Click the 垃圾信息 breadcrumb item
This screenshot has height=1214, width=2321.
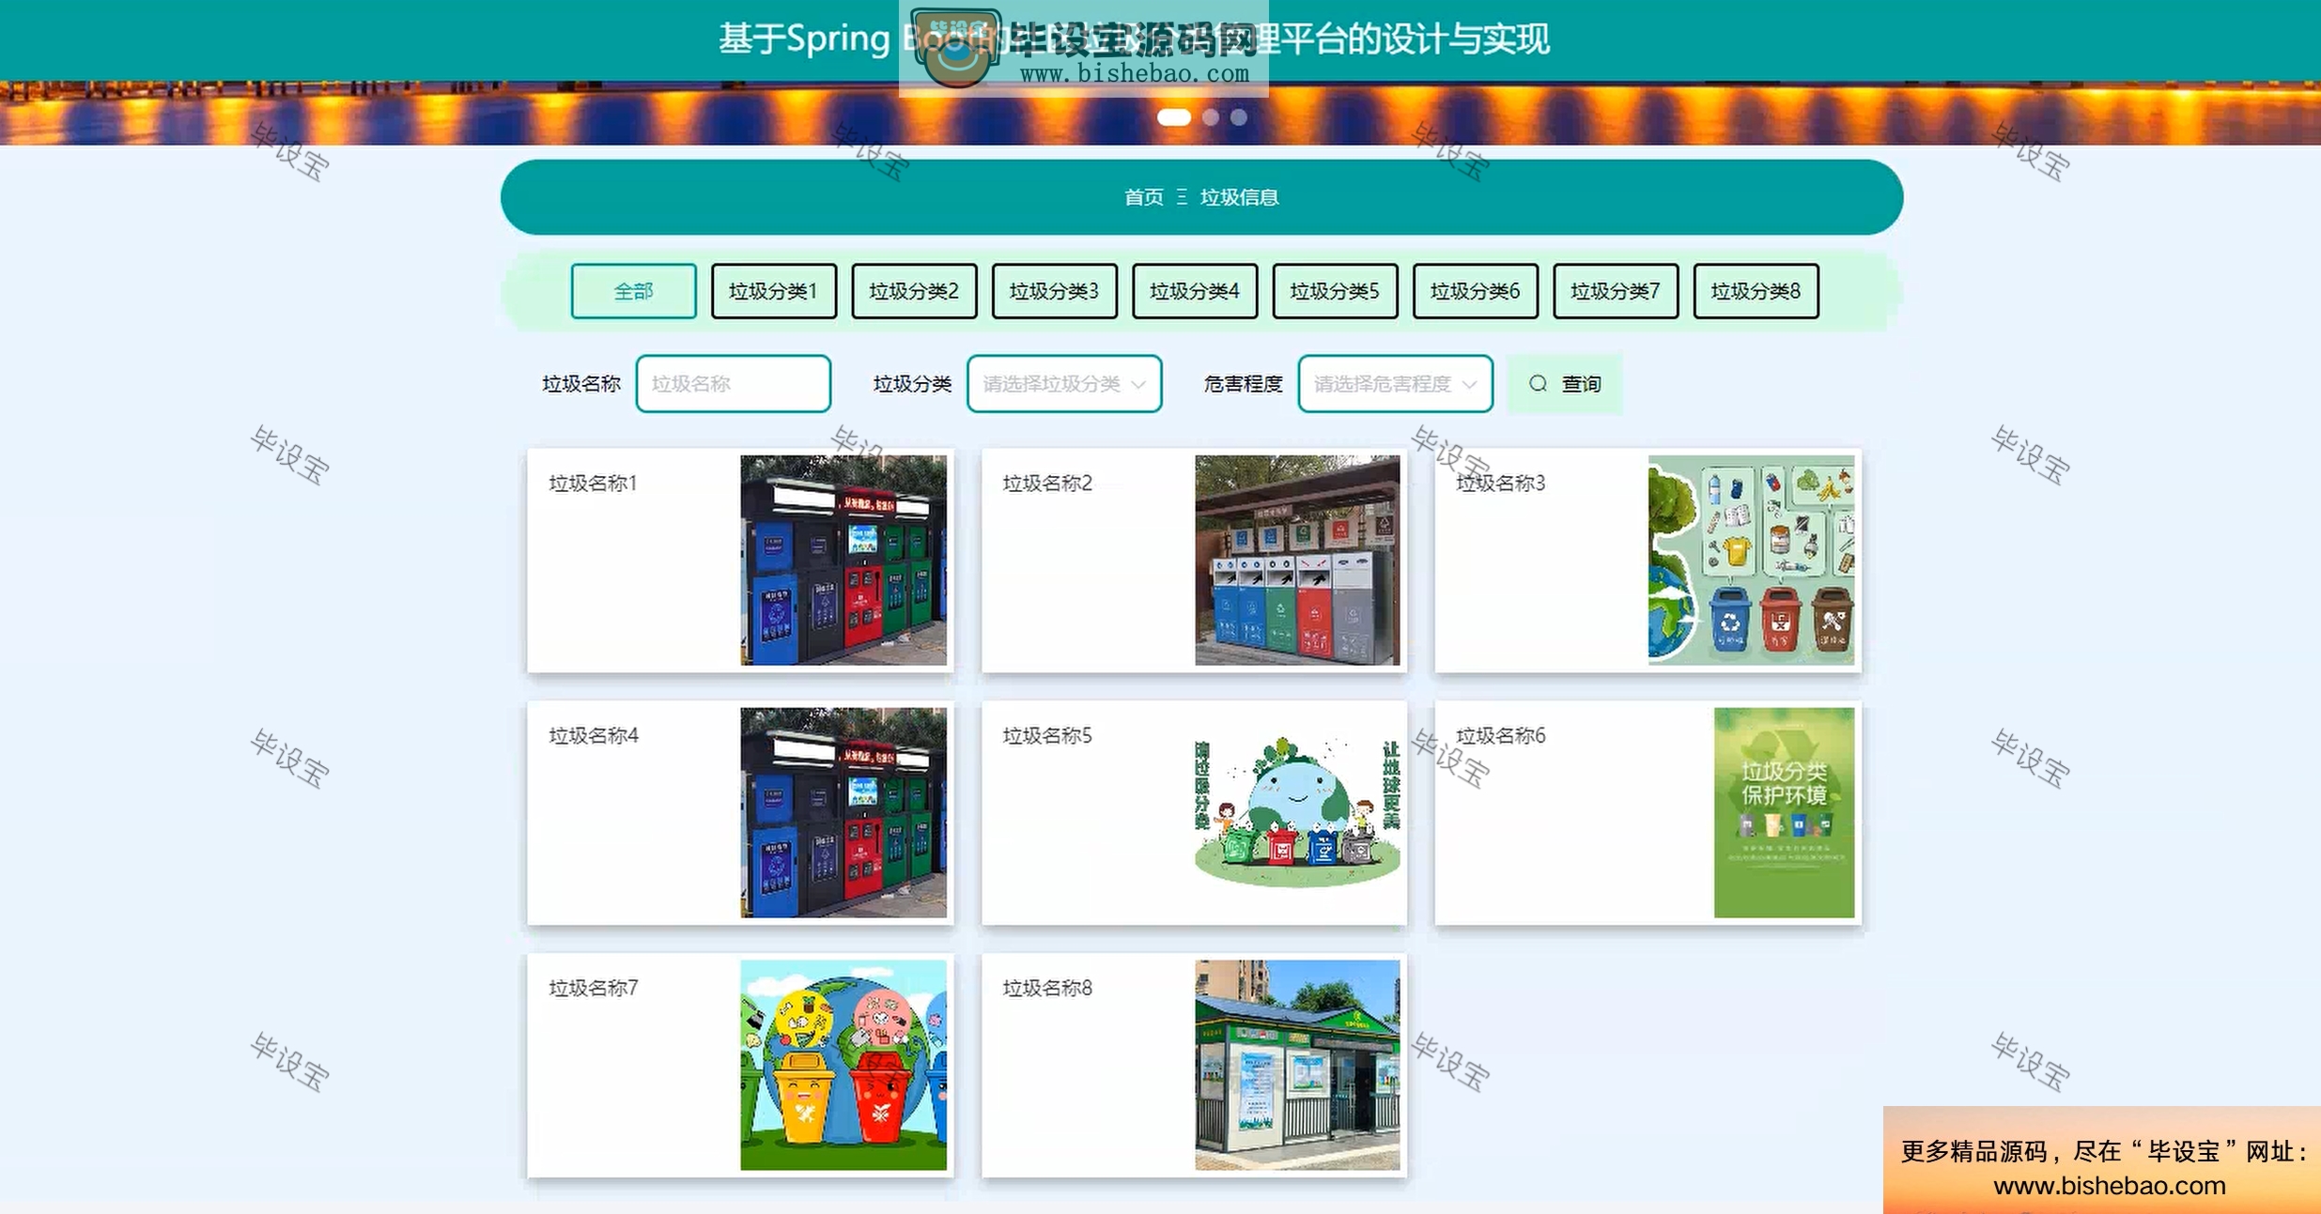coord(1239,197)
